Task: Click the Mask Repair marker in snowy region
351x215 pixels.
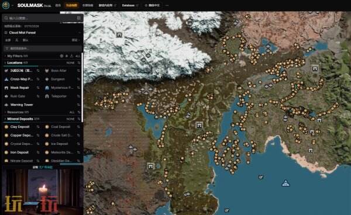Action: pyautogui.click(x=119, y=35)
